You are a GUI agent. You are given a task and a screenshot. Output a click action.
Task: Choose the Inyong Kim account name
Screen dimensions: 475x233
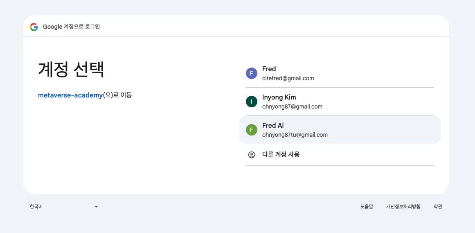pyautogui.click(x=279, y=97)
